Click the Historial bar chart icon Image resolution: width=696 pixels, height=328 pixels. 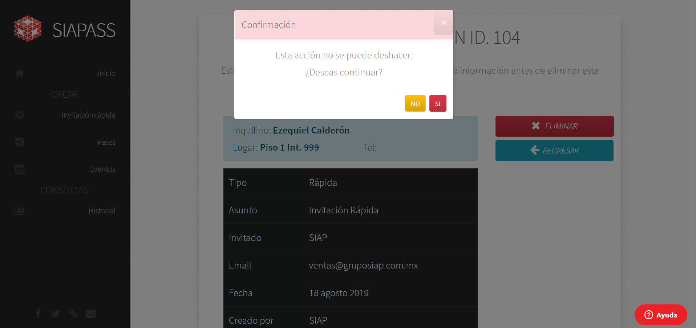point(20,210)
